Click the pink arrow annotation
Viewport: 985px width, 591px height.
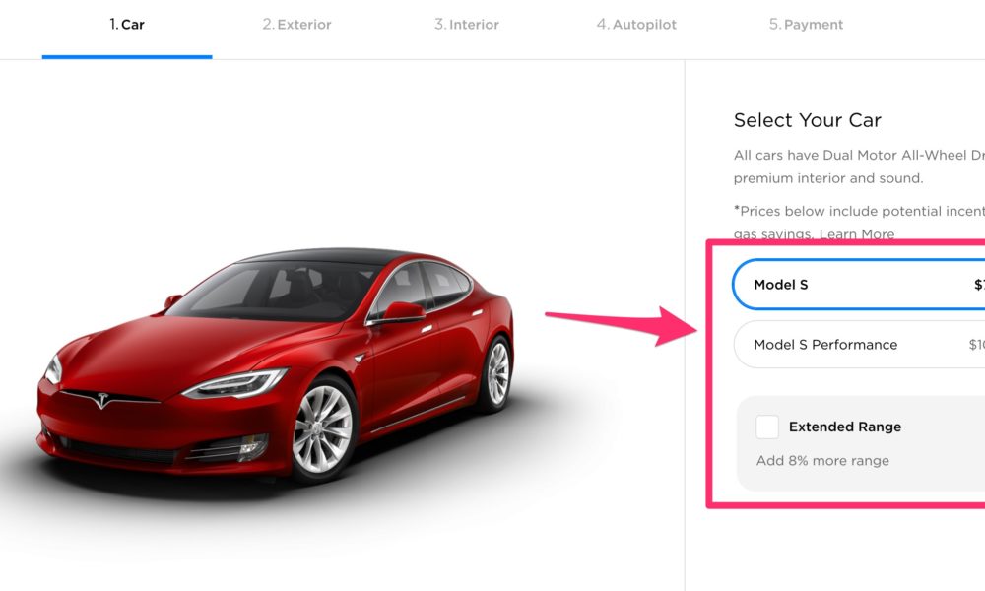tap(622, 325)
